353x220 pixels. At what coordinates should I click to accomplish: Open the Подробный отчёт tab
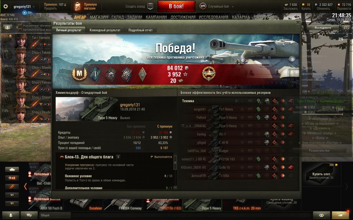click(x=140, y=30)
